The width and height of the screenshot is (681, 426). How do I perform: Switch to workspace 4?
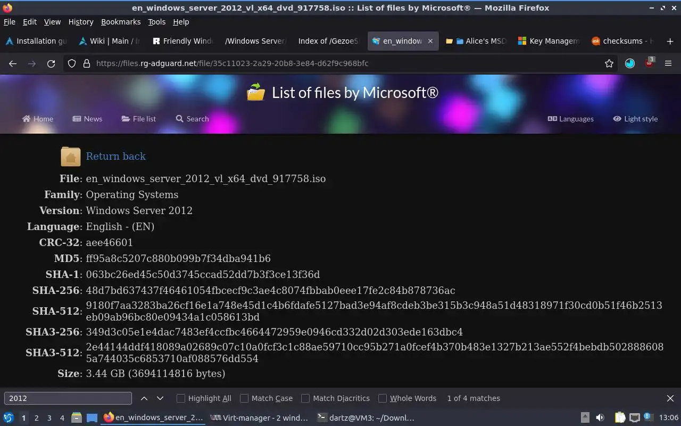pos(62,418)
